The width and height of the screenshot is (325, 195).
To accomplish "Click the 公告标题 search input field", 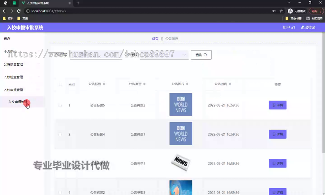I will [96, 55].
